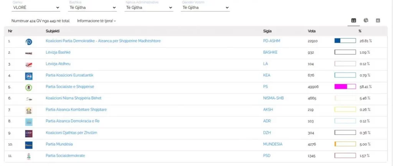Switch to bar chart view icon

[x=378, y=20]
